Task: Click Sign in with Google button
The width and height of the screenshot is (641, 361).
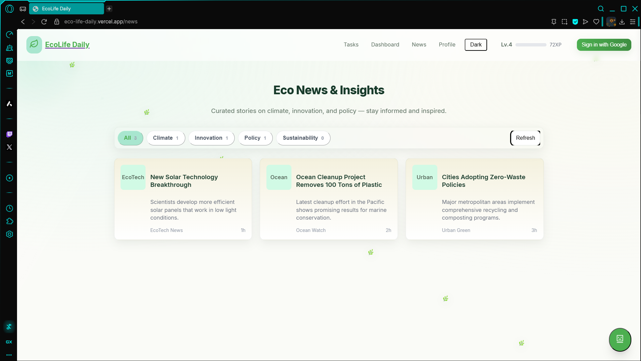Action: [604, 44]
